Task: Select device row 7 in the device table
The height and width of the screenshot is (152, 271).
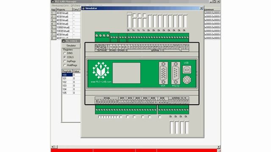Action: (66, 35)
